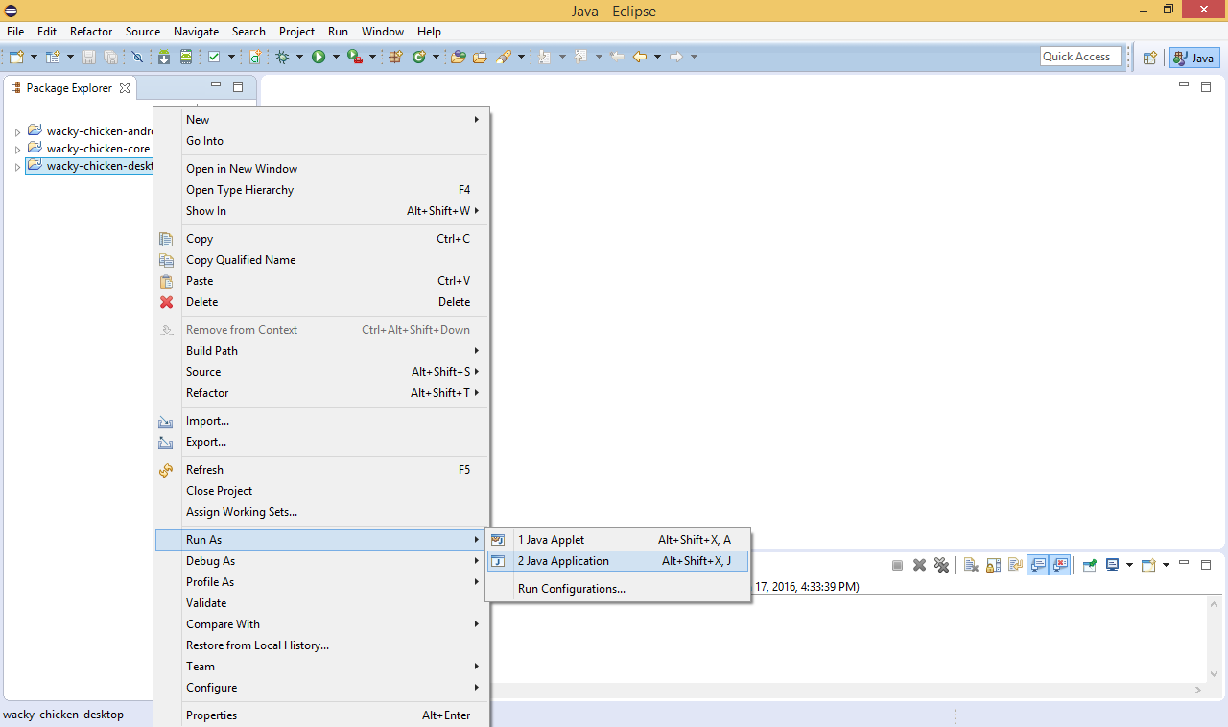Screen dimensions: 1228x727
Task: Toggle Scroll Lock in the console toolbar
Action: 993,565
